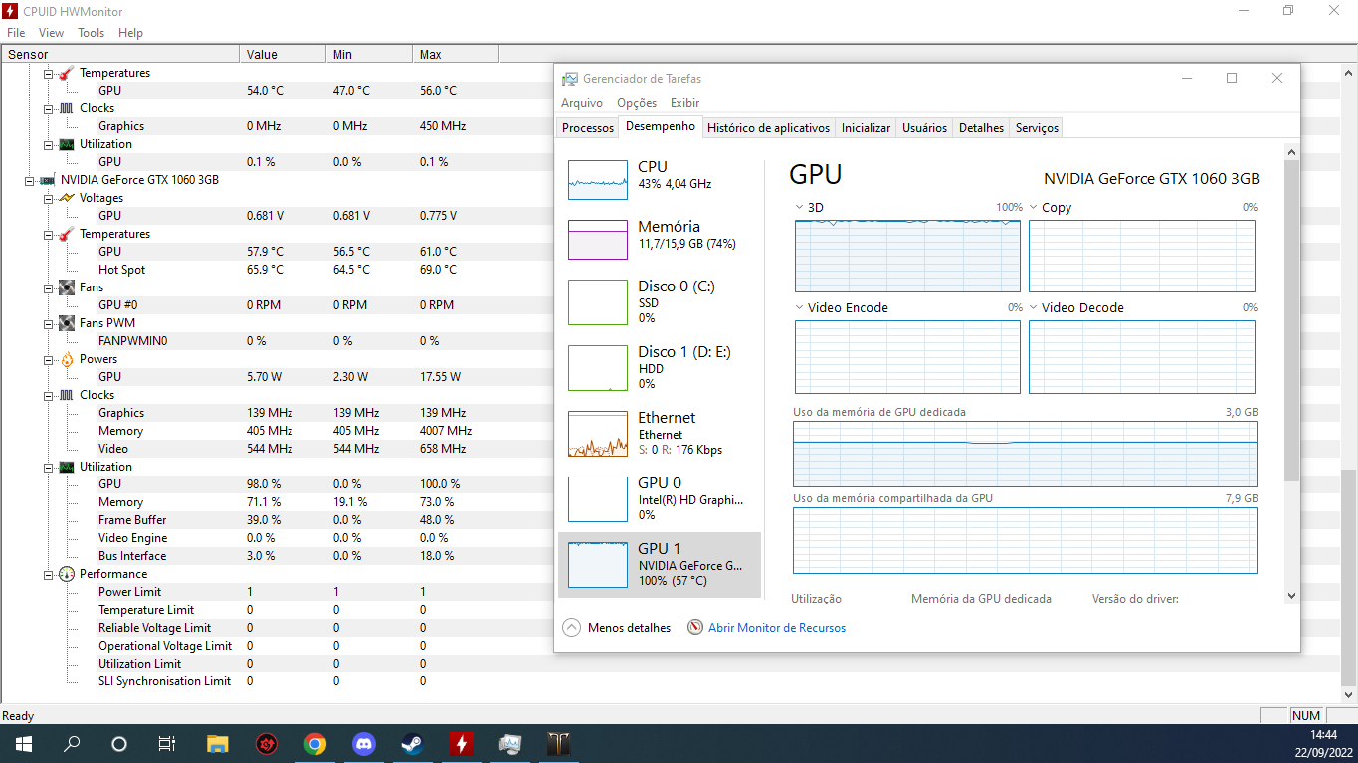Open the Exibir menu in Task Manager
Viewport: 1358px width, 763px height.
684,103
